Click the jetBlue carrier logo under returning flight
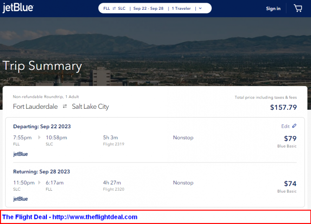 (x=20, y=199)
